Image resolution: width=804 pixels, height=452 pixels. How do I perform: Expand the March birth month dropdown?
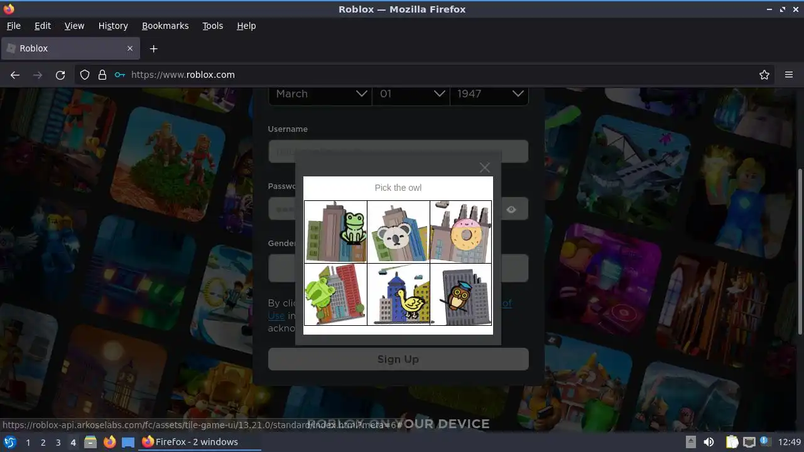(320, 94)
